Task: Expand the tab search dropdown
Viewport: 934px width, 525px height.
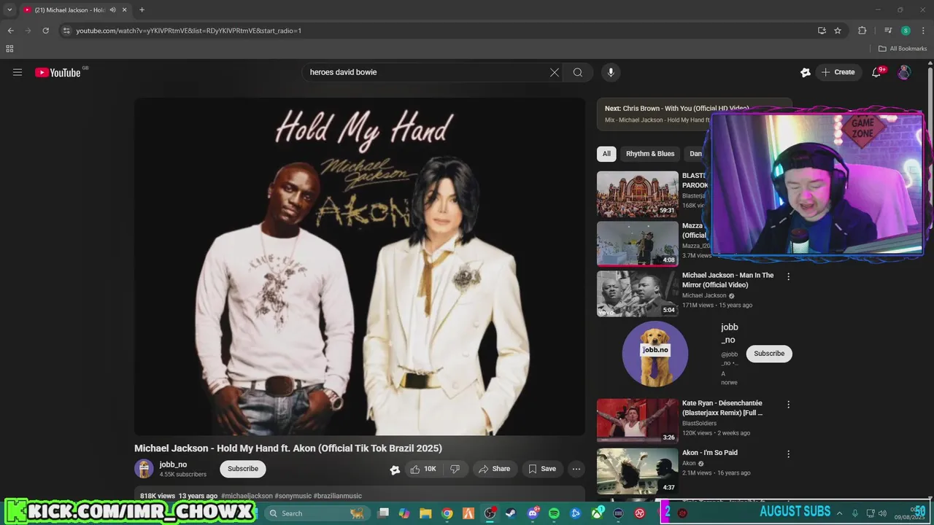Action: click(9, 10)
